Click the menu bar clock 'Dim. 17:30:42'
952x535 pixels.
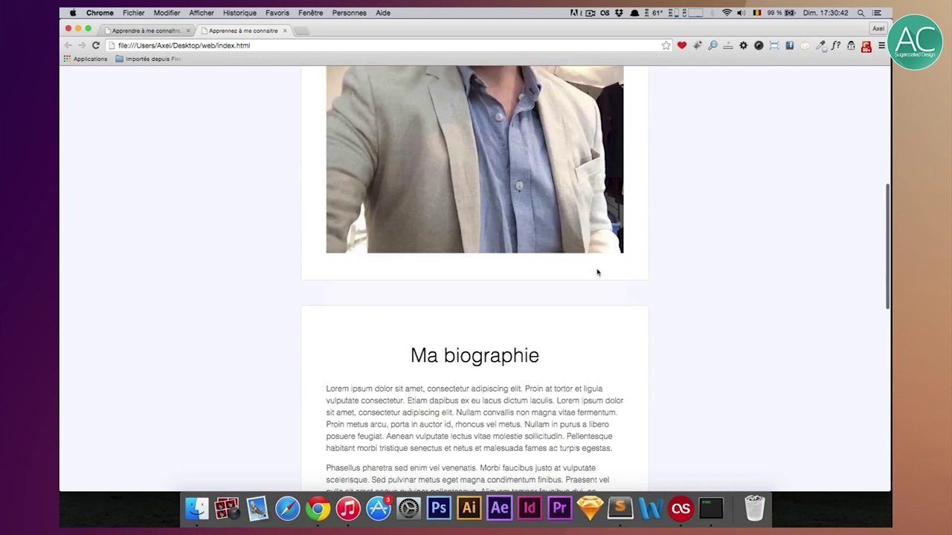coord(826,13)
